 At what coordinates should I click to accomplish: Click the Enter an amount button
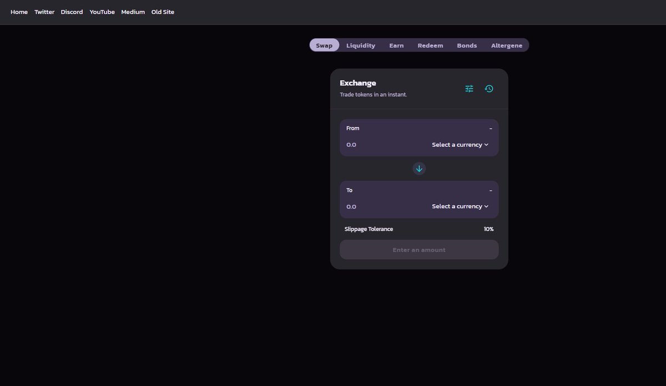click(x=419, y=250)
